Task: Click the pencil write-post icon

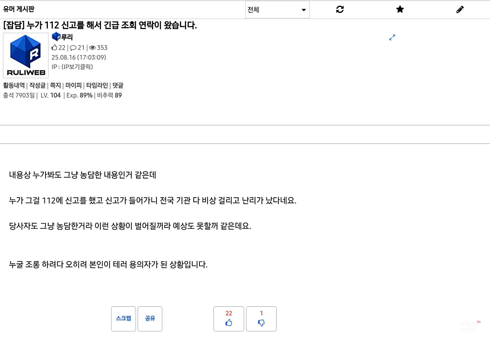Action: point(460,9)
